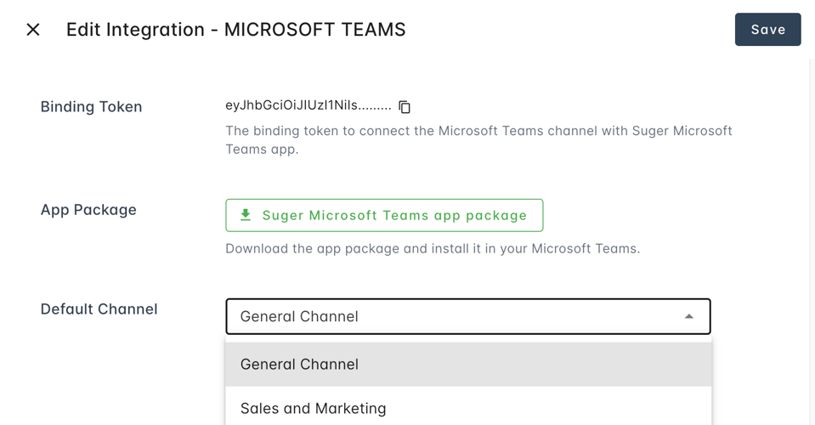
Task: Click the Edit Integration heading text
Action: (136, 30)
